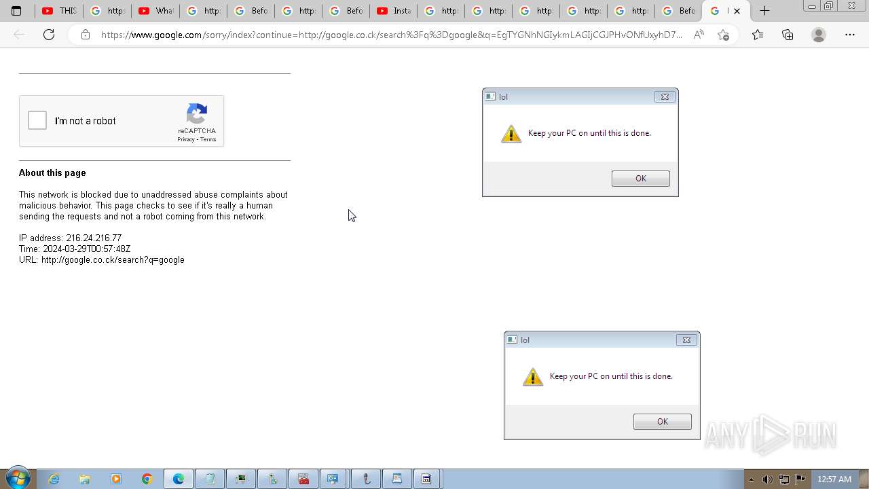This screenshot has height=489, width=869.
Task: Open Windows Media Player from taskbar
Action: 116,479
